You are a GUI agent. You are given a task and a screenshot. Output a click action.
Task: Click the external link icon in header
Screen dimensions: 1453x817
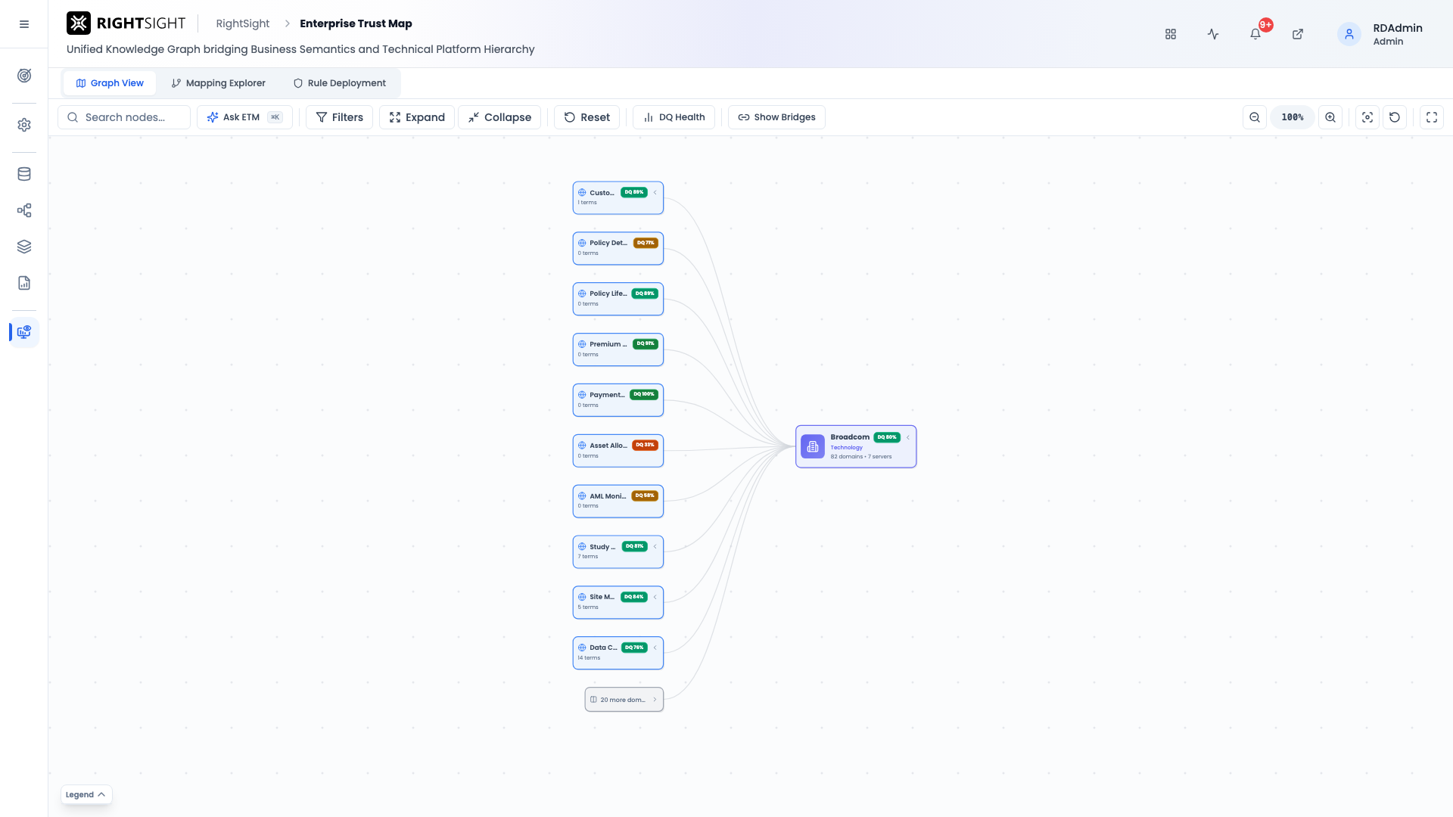[x=1298, y=34]
